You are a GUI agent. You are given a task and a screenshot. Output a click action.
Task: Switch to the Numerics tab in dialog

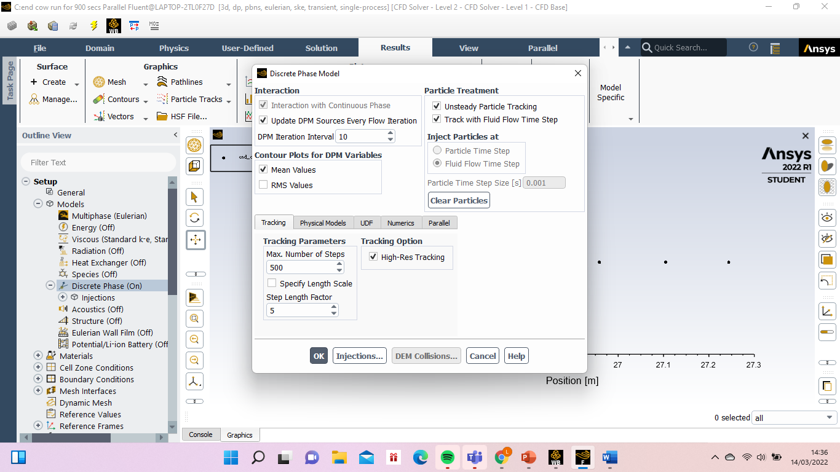point(400,223)
